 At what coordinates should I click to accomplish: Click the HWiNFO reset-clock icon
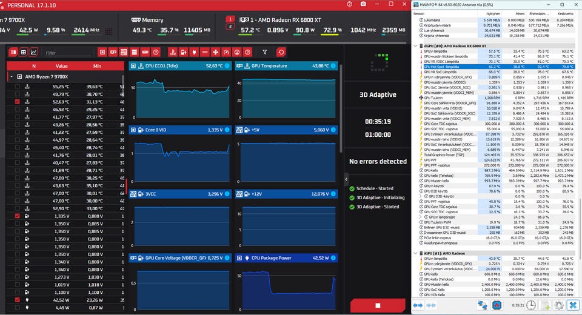(x=531, y=305)
